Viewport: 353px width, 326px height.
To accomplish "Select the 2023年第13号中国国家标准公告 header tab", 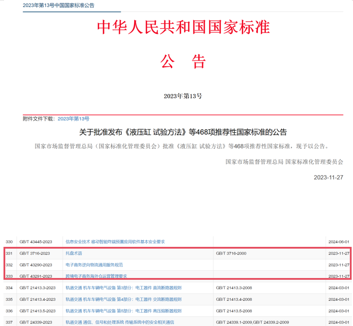I will [x=58, y=5].
